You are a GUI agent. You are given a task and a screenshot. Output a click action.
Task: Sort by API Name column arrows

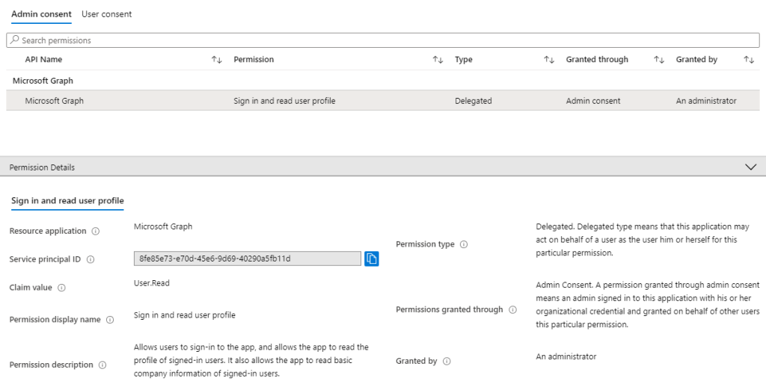[x=217, y=60]
